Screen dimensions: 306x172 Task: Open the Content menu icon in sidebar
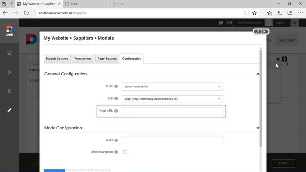click(10, 53)
